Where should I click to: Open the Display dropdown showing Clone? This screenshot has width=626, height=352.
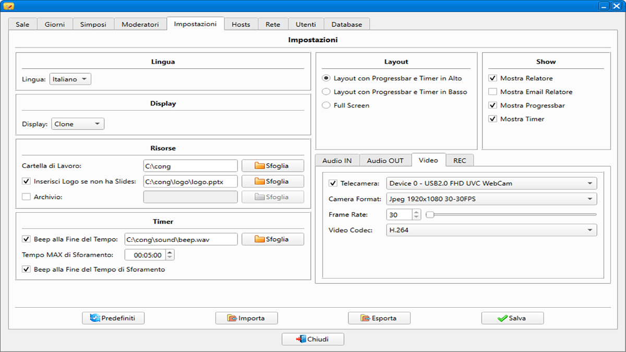click(78, 124)
